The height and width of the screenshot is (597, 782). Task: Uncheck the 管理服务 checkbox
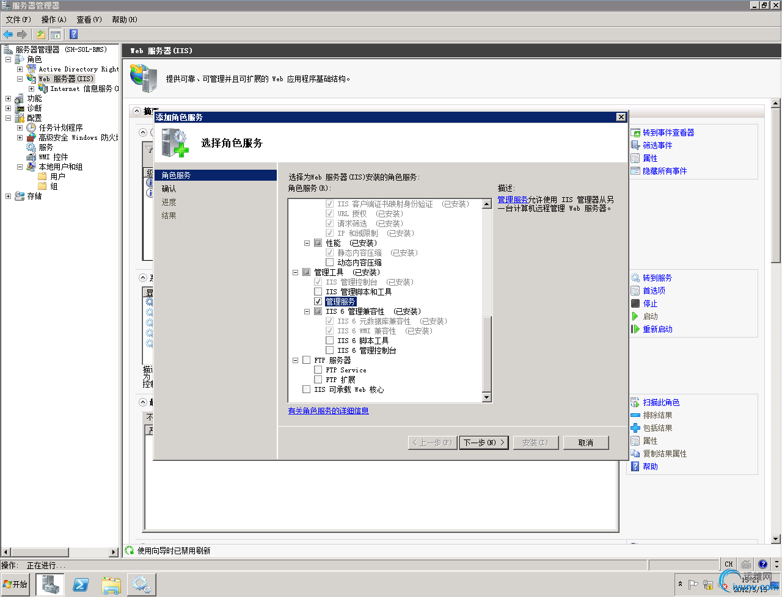(318, 302)
